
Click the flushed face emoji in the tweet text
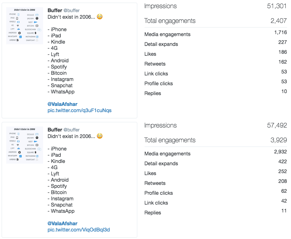(x=100, y=16)
